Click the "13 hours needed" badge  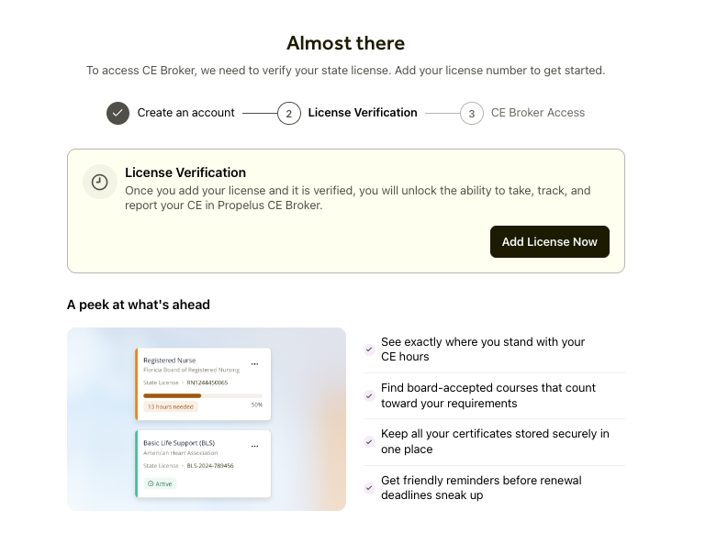point(171,405)
